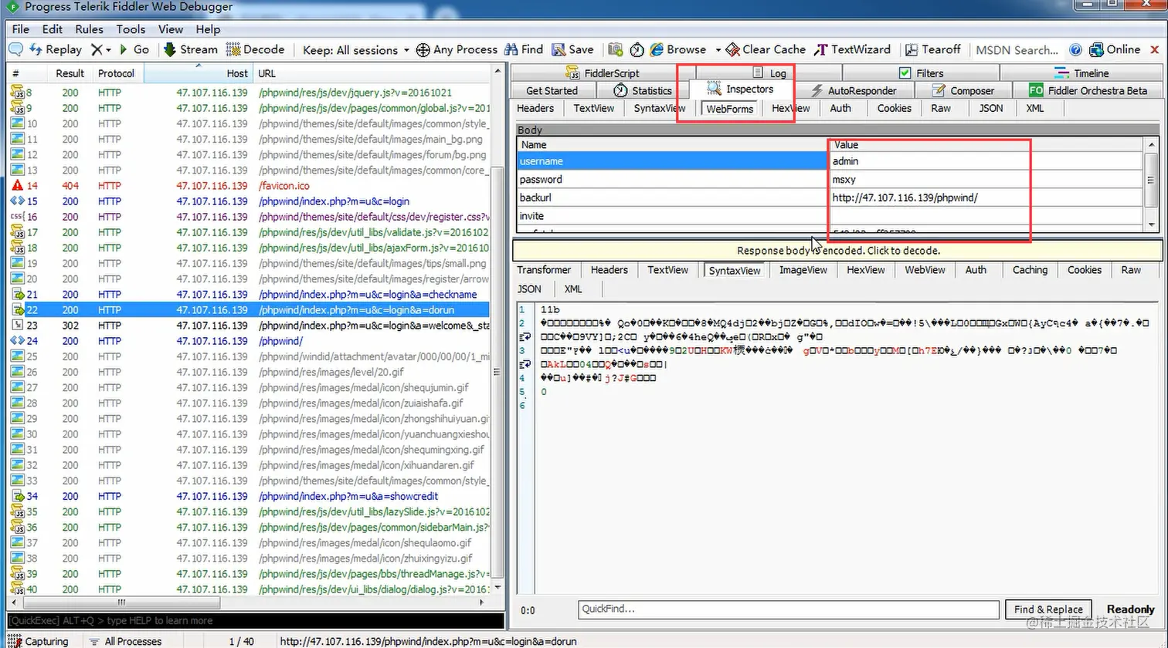Click the comment speech-bubble toolbar icon
1168x648 pixels.
pos(15,49)
